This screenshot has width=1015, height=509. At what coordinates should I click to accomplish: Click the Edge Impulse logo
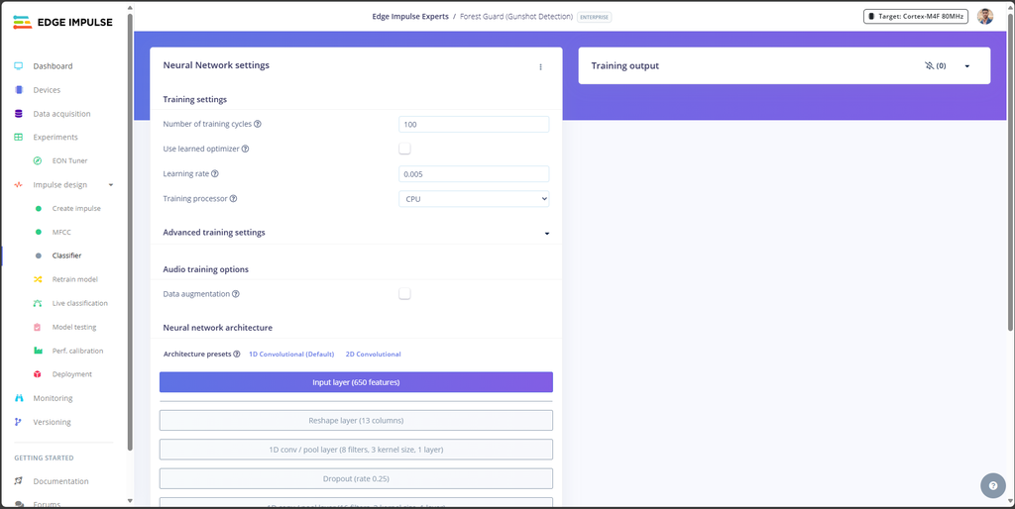(62, 22)
